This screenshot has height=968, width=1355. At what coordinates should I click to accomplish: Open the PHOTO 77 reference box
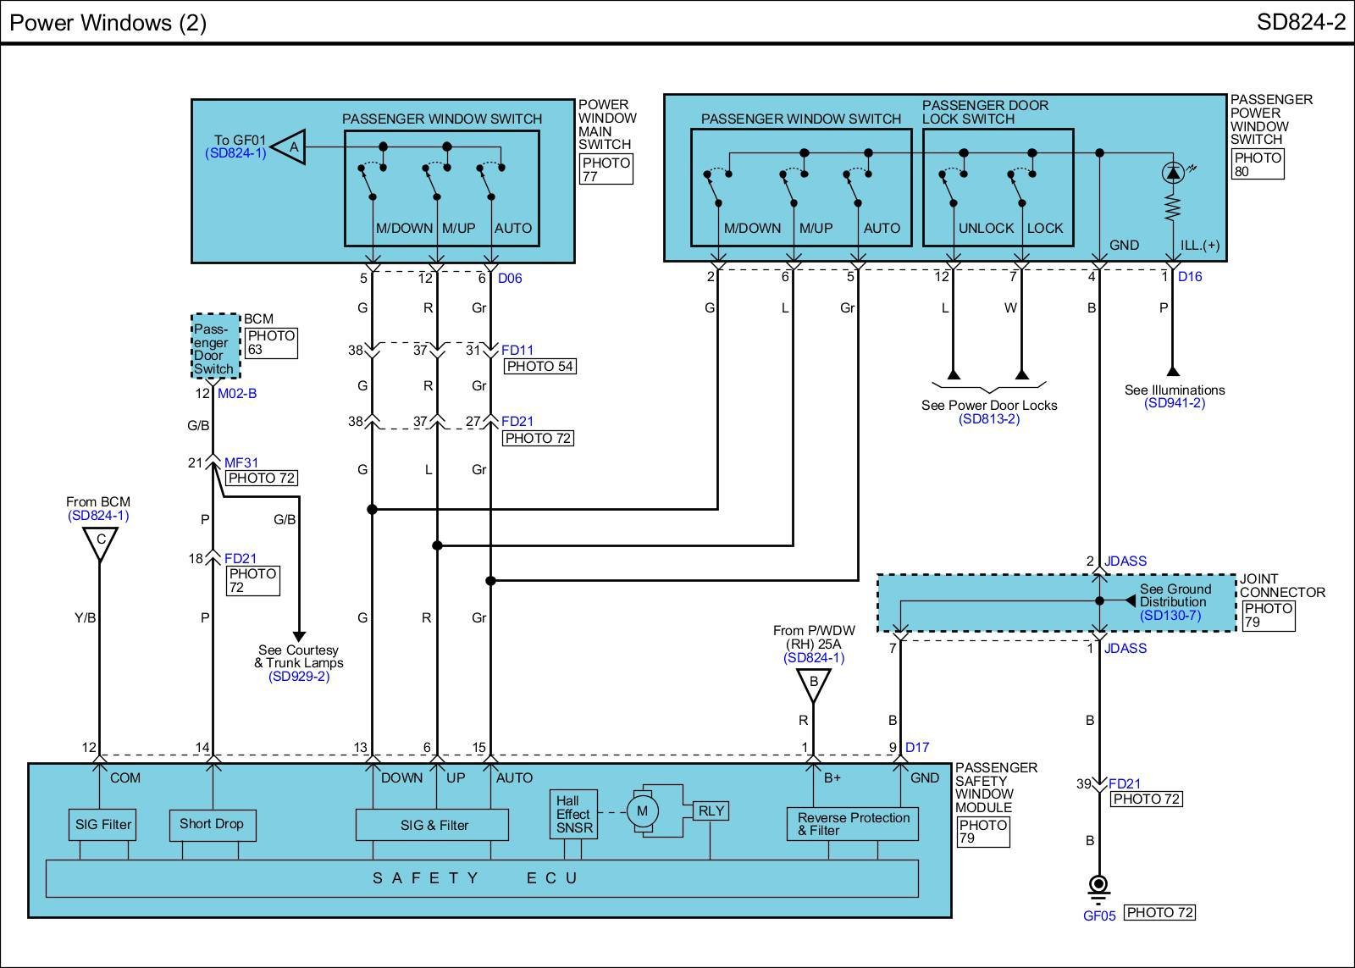(606, 169)
